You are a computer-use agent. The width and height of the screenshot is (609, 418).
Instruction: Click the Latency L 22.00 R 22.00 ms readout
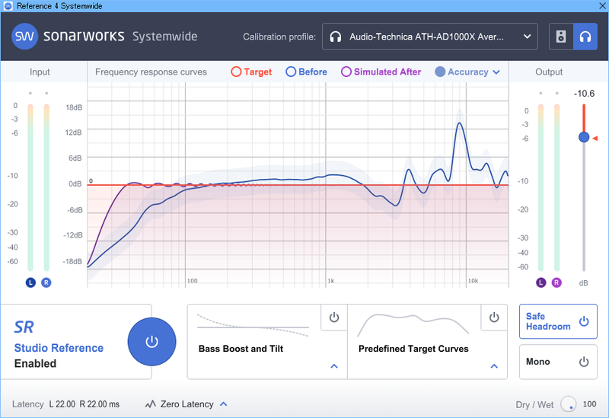(65, 404)
